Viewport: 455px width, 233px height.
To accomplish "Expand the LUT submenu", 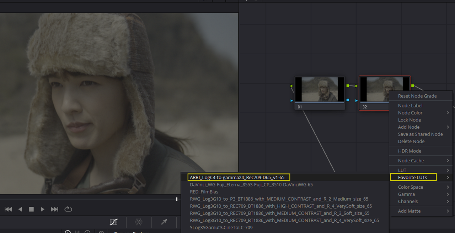I will pyautogui.click(x=422, y=170).
